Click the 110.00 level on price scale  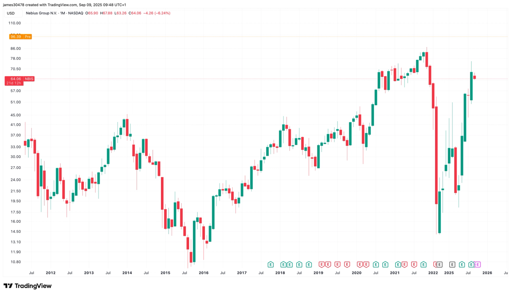pyautogui.click(x=14, y=23)
